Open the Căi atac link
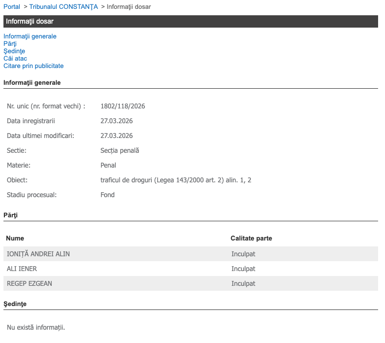 click(x=15, y=59)
